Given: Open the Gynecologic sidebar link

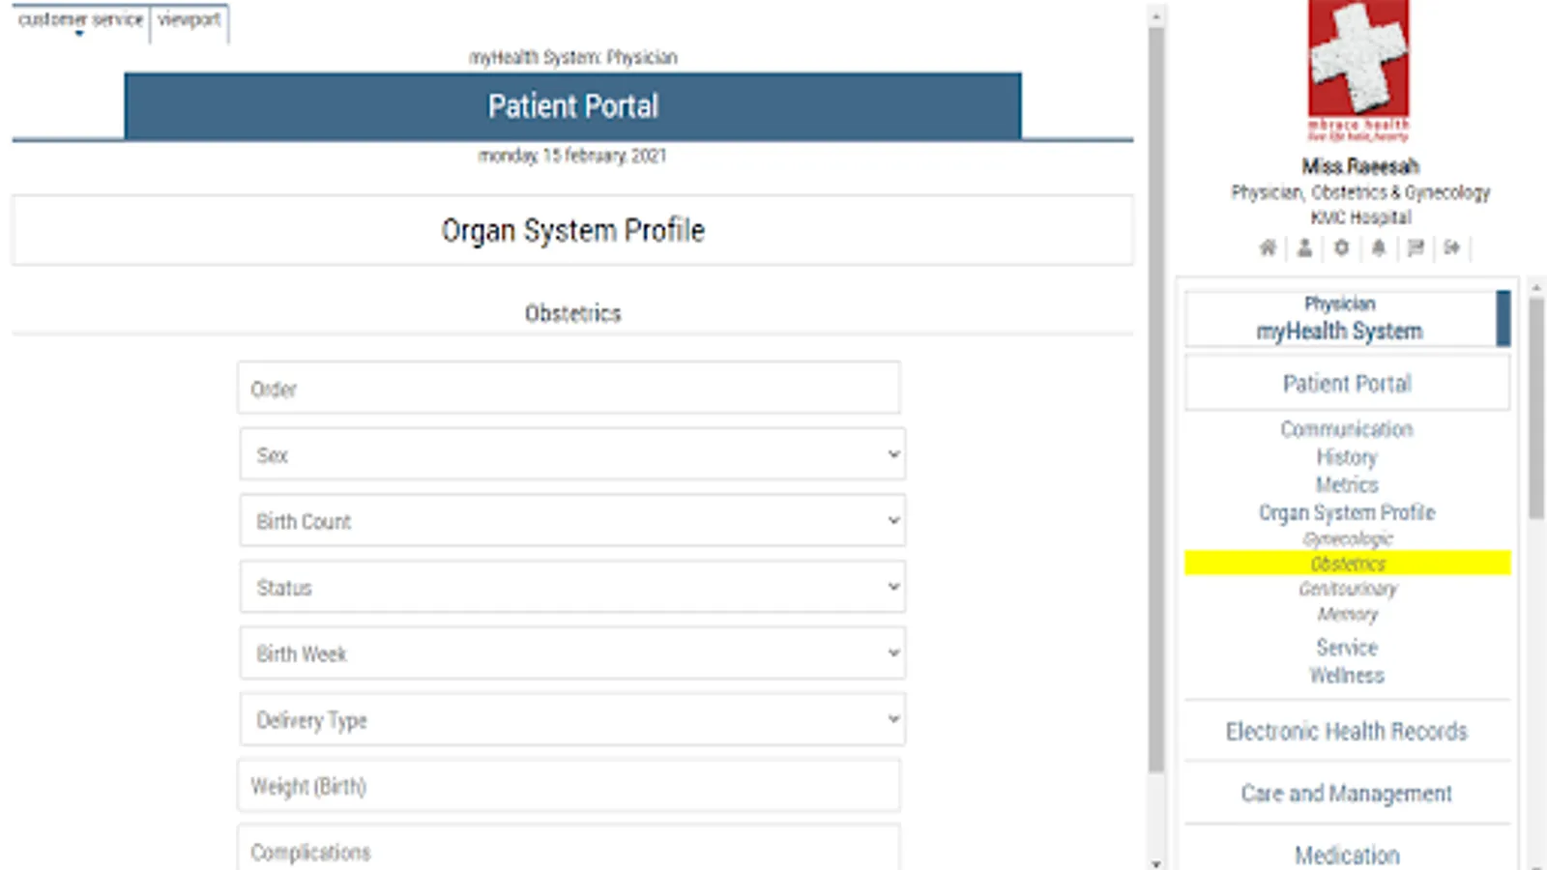Looking at the screenshot, I should coord(1347,538).
